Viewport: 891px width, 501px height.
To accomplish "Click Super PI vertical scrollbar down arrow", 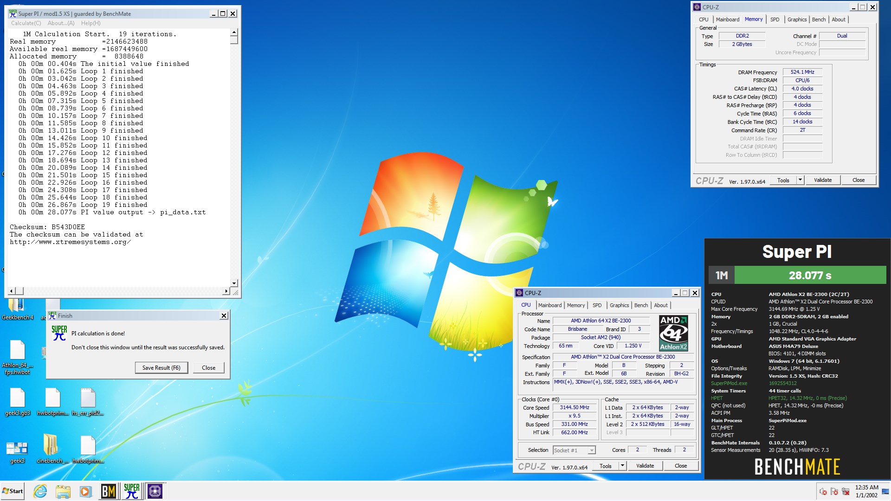I will [234, 283].
